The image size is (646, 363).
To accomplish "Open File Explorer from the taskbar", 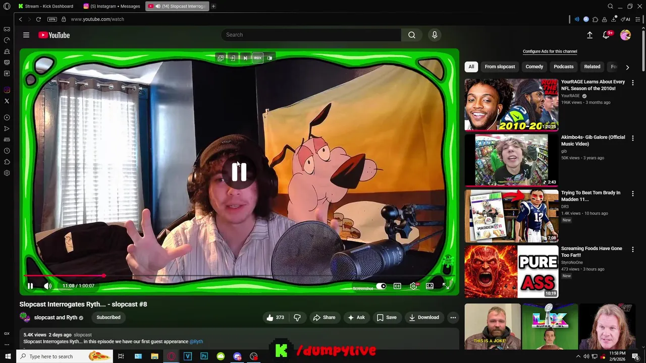I will [x=154, y=356].
